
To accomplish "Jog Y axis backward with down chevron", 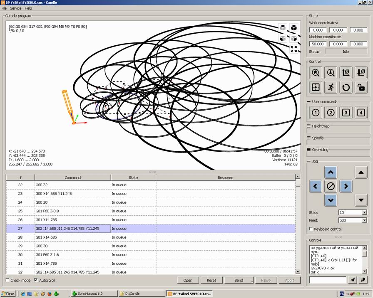I will pyautogui.click(x=331, y=200).
